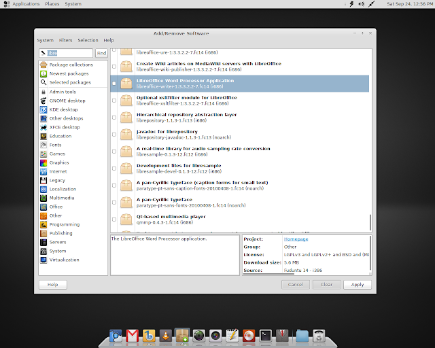435x348 pixels.
Task: Open the Games category
Action: (x=57, y=154)
